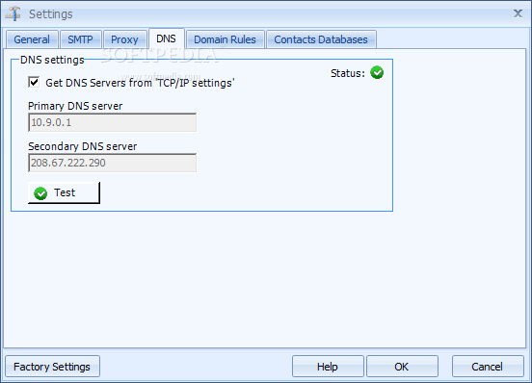532x383 pixels.
Task: Click the Primary DNS server field
Action: pyautogui.click(x=113, y=122)
